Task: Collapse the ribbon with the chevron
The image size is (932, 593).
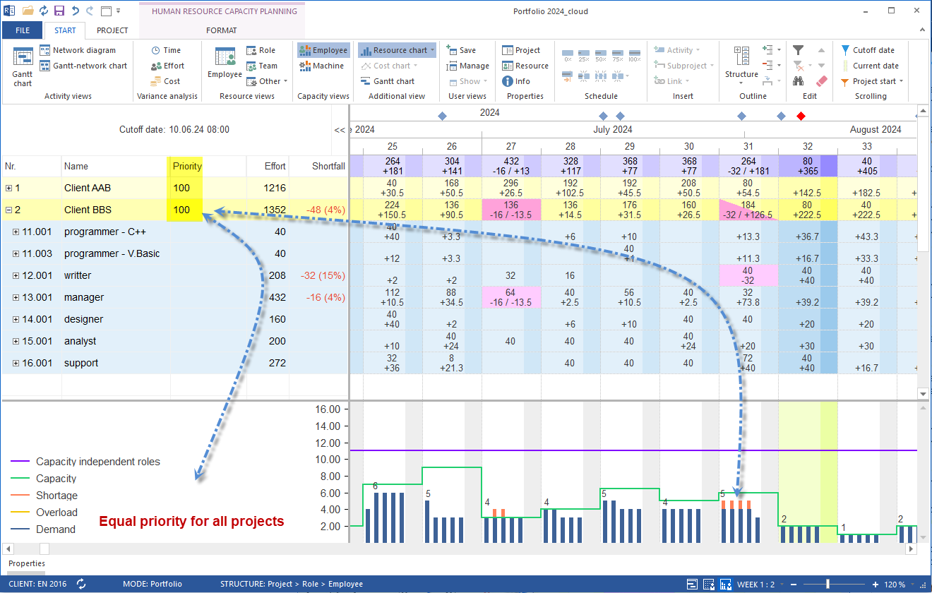Action: [x=921, y=30]
